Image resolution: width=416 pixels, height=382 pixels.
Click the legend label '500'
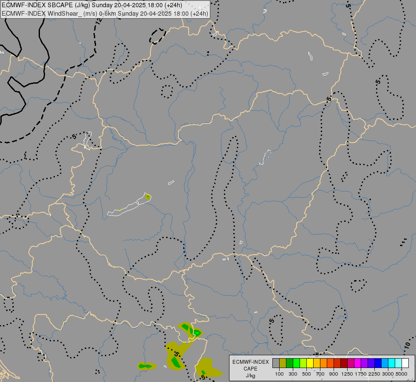pyautogui.click(x=306, y=374)
